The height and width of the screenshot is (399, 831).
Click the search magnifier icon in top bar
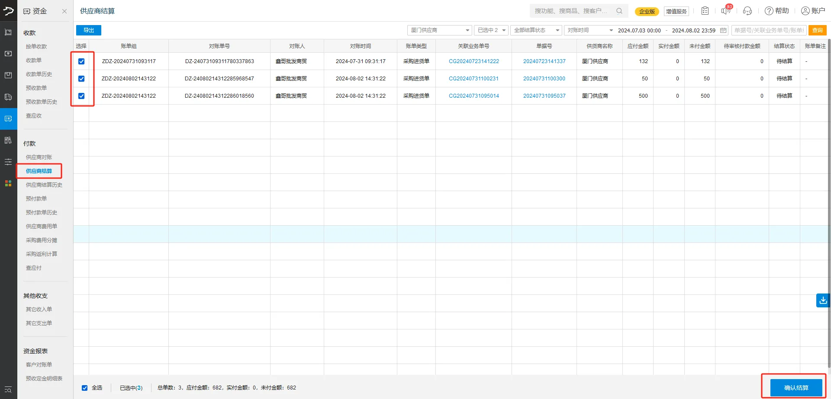[619, 11]
